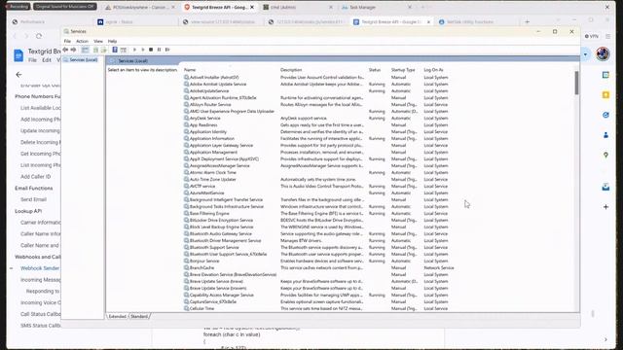Open the Google account avatar
Screen dimensions: 623x350
603,54
